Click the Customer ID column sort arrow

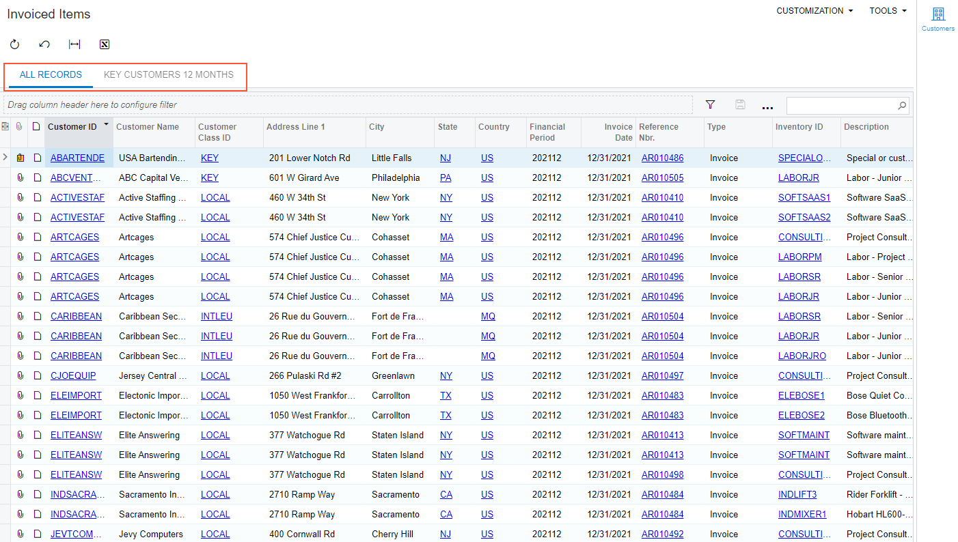107,126
